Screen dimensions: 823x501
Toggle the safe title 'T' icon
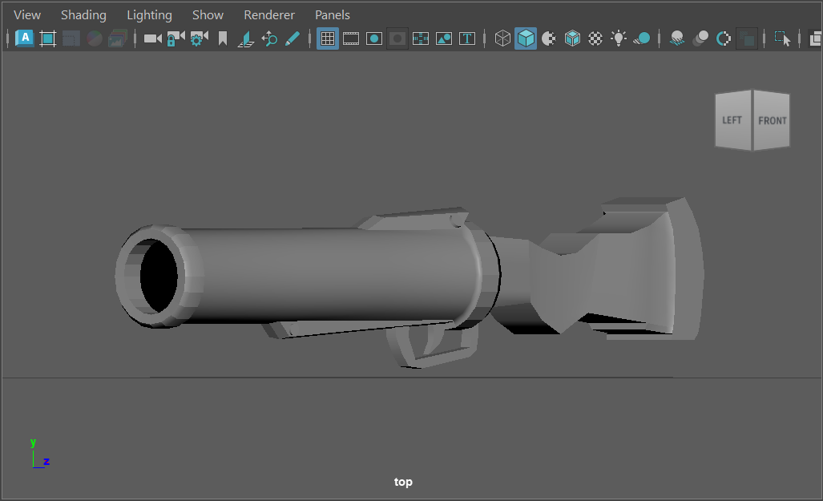point(467,38)
